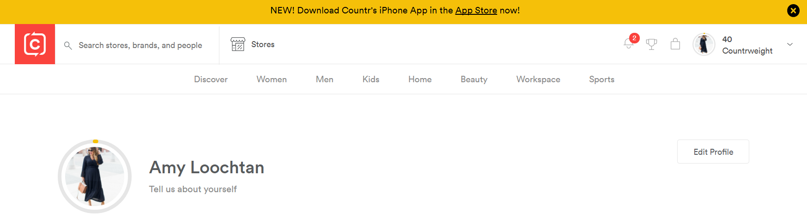The width and height of the screenshot is (807, 219).
Task: Open the 40 Countrweight account menu
Action: coord(747,45)
